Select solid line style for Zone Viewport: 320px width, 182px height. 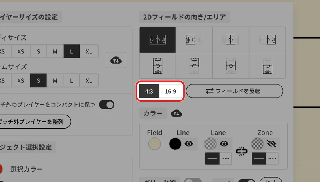click(259, 159)
